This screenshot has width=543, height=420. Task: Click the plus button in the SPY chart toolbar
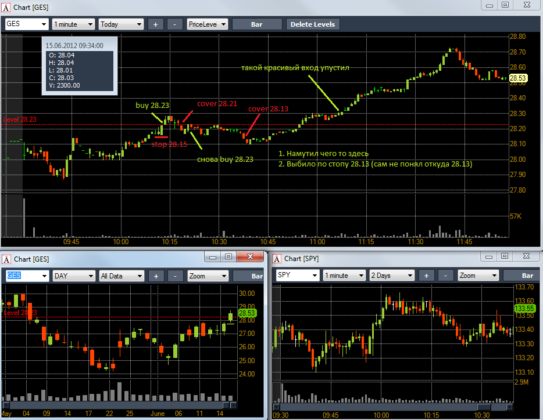[427, 276]
